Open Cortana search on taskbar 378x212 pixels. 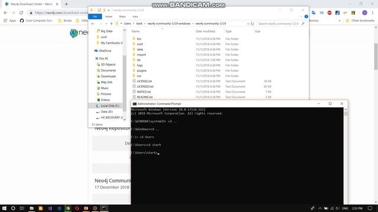point(13,208)
